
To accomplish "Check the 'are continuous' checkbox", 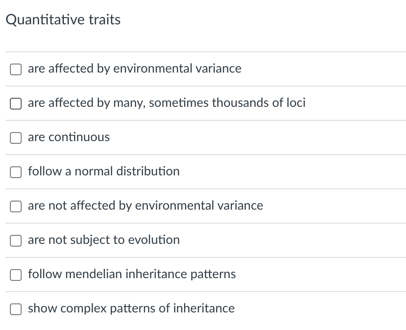I will [16, 138].
